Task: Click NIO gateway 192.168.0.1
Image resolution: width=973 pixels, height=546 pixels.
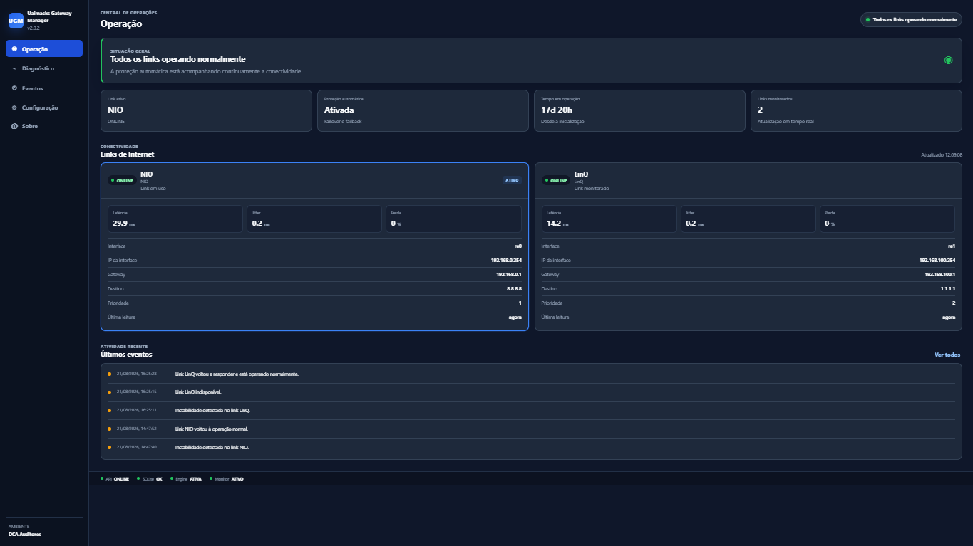Action: coord(509,275)
